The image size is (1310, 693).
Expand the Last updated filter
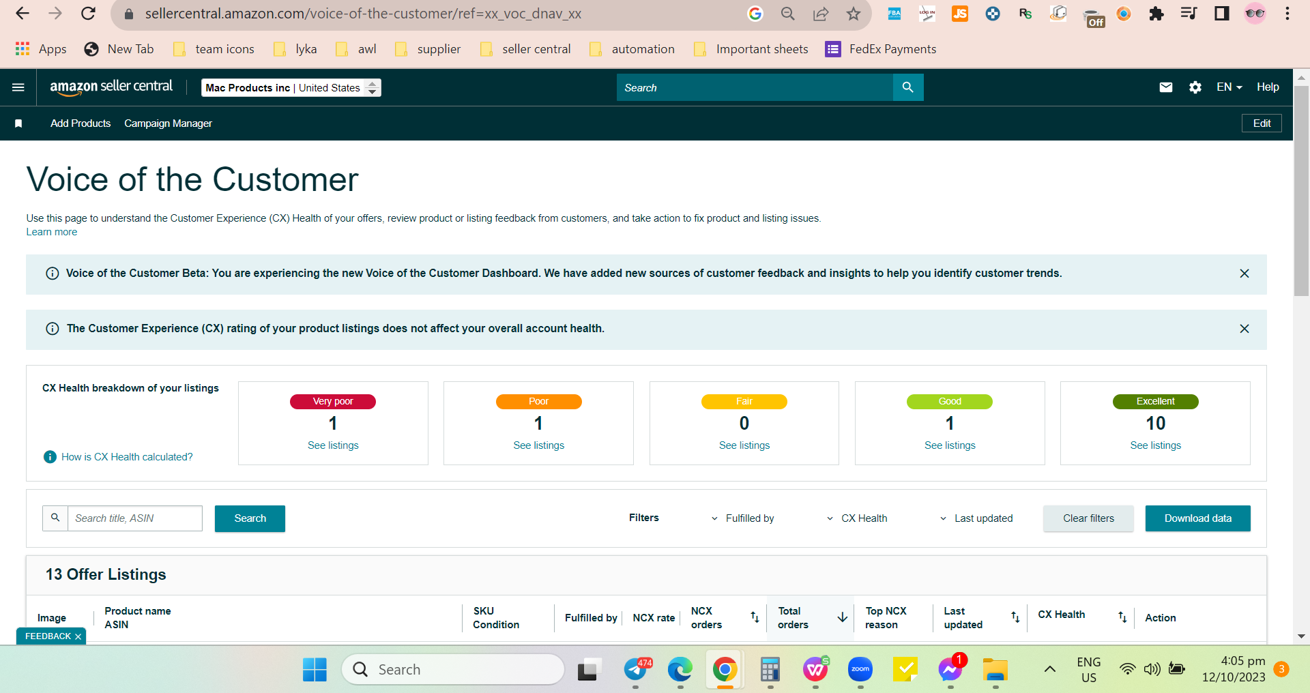click(976, 518)
